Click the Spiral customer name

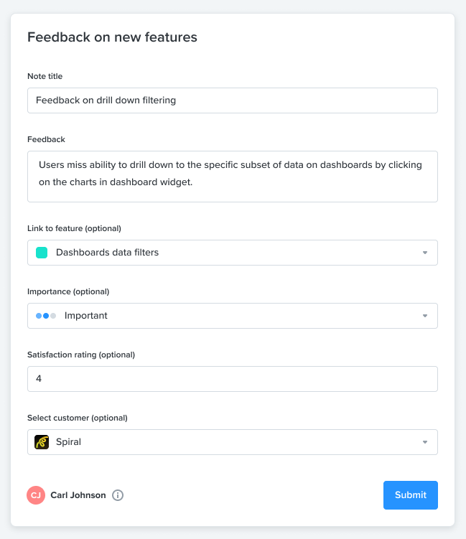pos(68,441)
